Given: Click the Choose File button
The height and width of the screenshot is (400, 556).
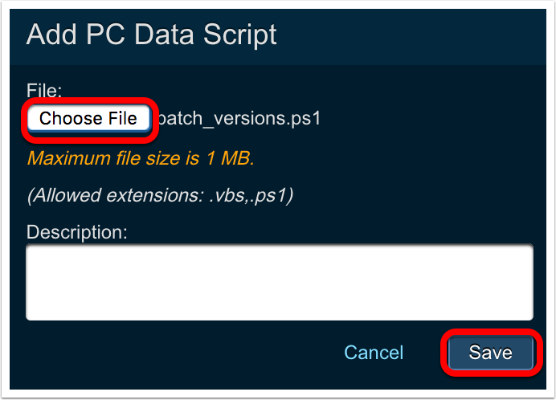Looking at the screenshot, I should 88,119.
